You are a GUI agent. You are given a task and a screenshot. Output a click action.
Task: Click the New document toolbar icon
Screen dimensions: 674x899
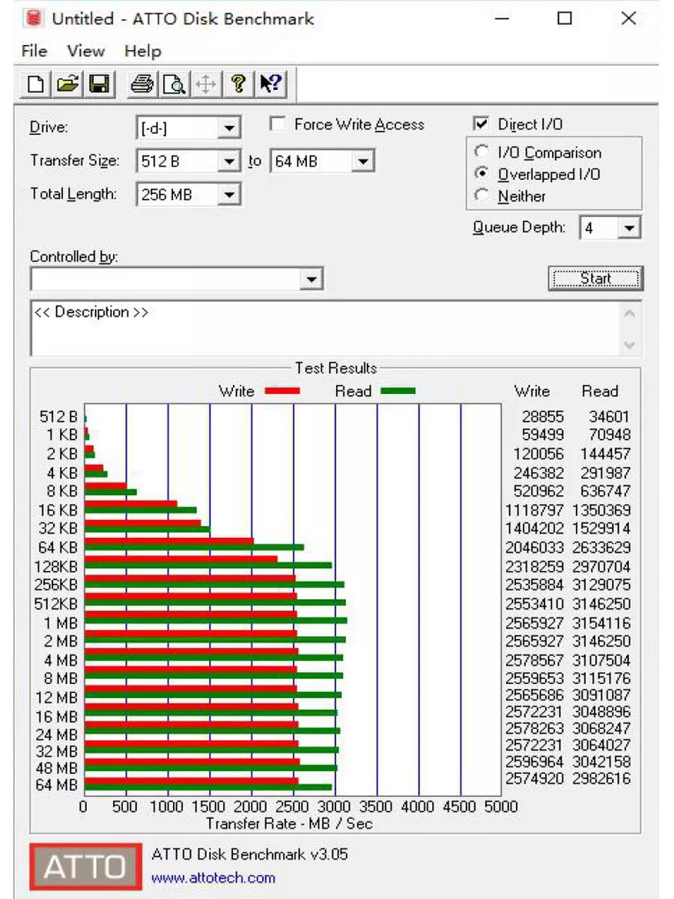34,84
